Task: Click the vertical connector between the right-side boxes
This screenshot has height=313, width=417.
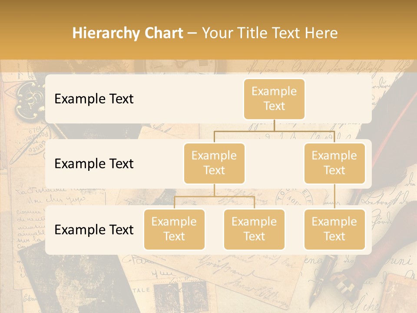Action: pos(334,196)
